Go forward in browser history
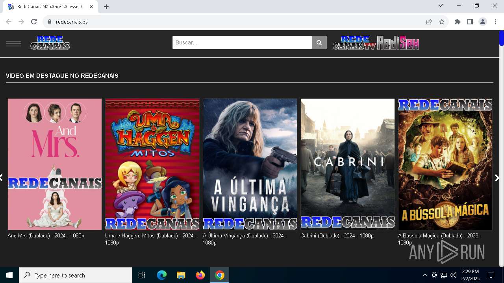Image resolution: width=504 pixels, height=283 pixels. click(x=21, y=22)
